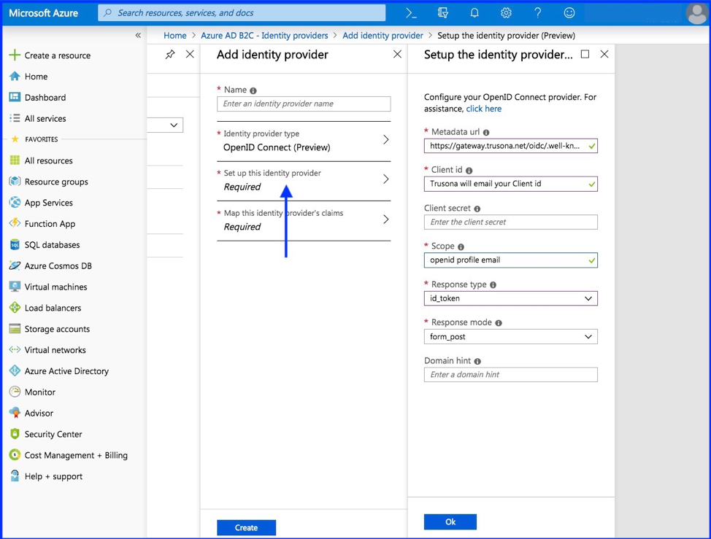Screen dimensions: 711x539
Task: Click Monitor icon in sidebar
Action: 15,392
